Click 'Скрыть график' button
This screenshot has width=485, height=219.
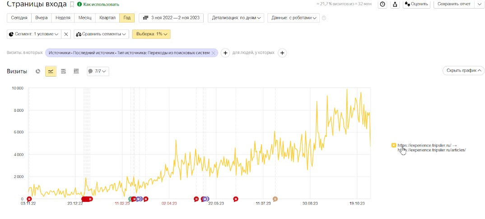point(463,71)
